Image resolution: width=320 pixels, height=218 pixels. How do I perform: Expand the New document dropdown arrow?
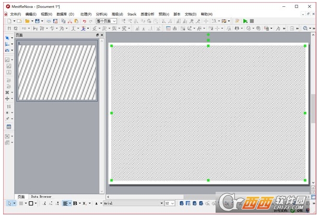[x=14, y=21]
